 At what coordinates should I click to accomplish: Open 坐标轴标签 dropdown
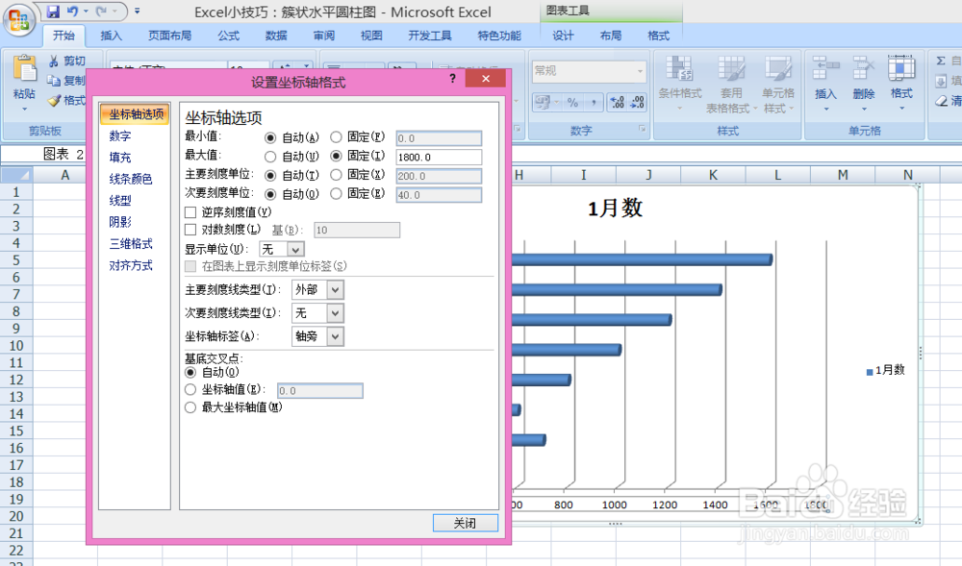coord(335,336)
